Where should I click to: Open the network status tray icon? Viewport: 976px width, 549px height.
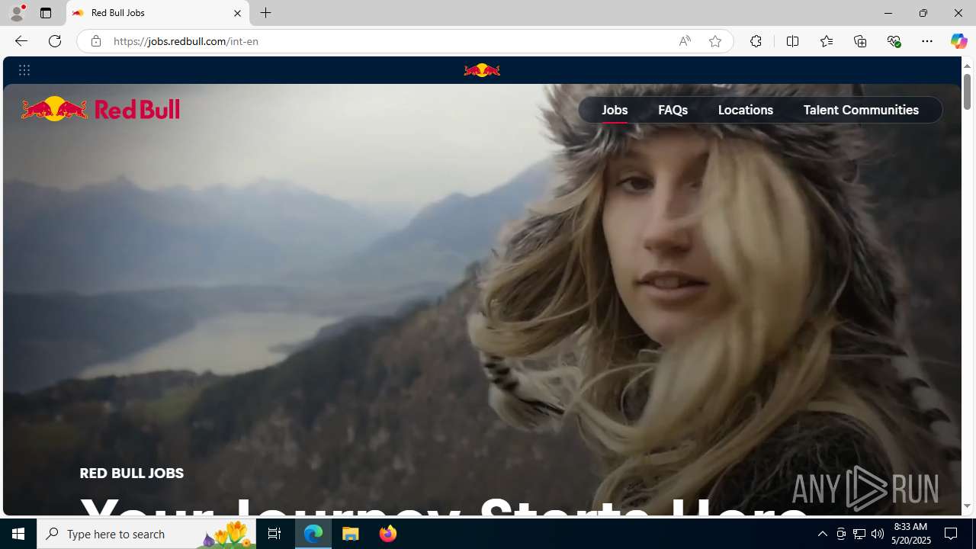tap(859, 534)
